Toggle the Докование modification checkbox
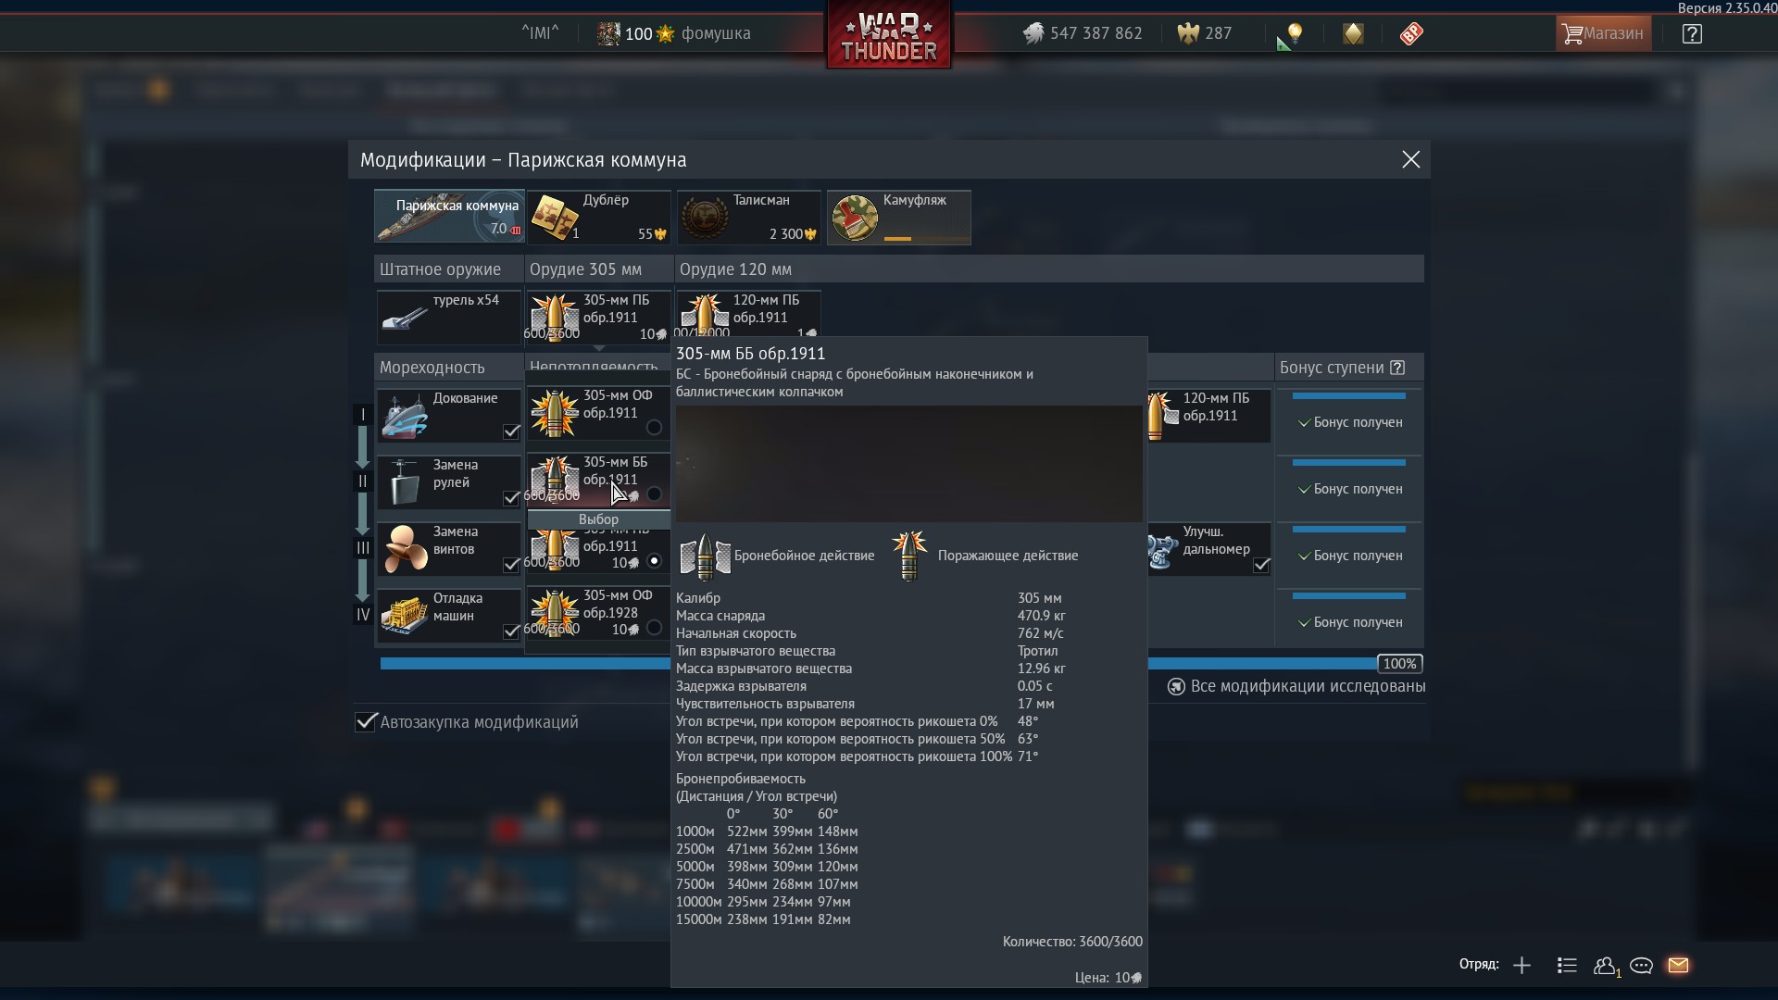 point(511,431)
